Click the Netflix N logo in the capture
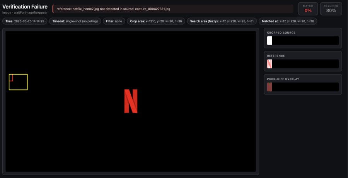 [131, 101]
